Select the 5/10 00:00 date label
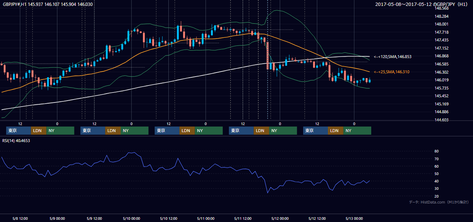 [x=131, y=219]
